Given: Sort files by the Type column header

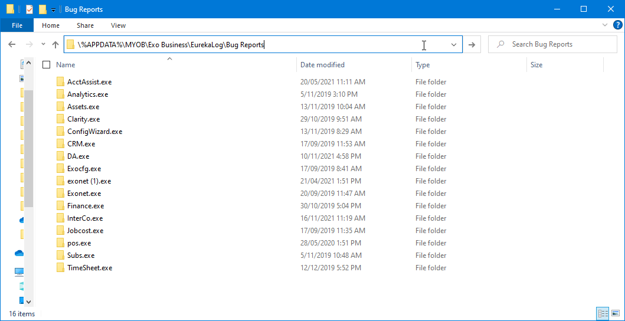Looking at the screenshot, I should [x=423, y=65].
